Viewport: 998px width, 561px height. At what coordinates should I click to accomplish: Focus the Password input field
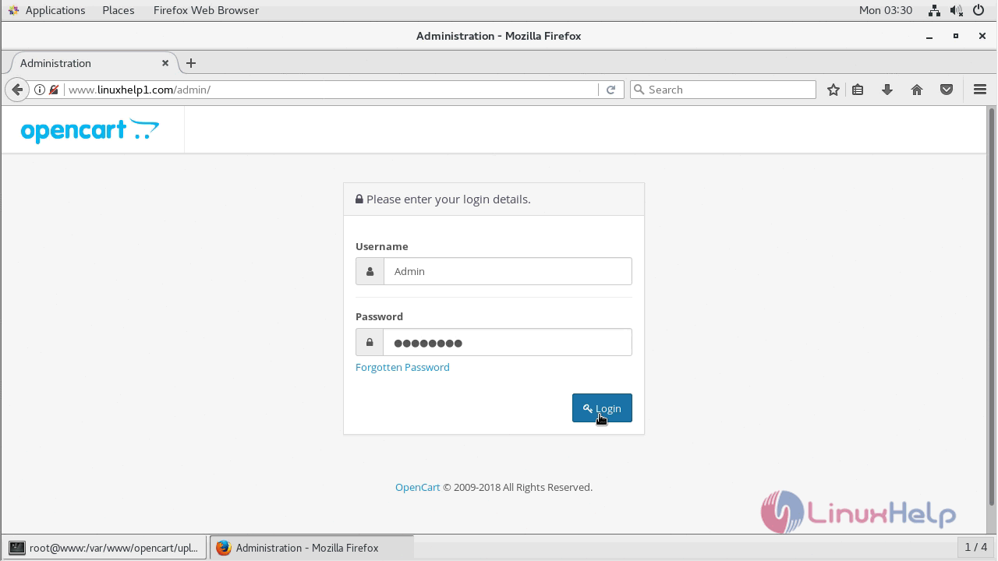[x=508, y=342]
